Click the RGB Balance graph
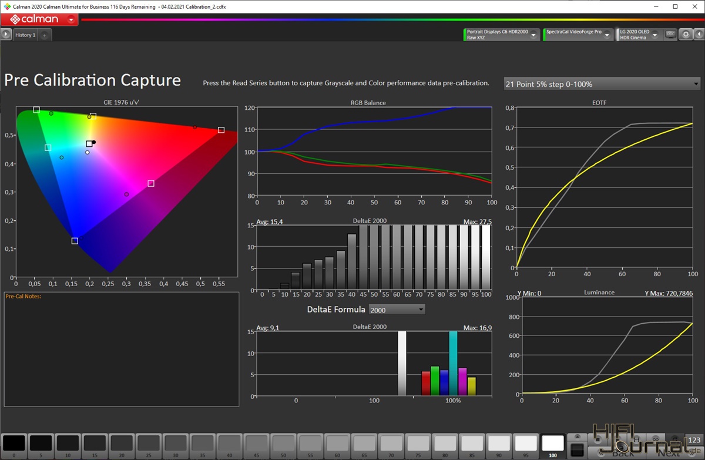The width and height of the screenshot is (705, 460). pyautogui.click(x=374, y=152)
